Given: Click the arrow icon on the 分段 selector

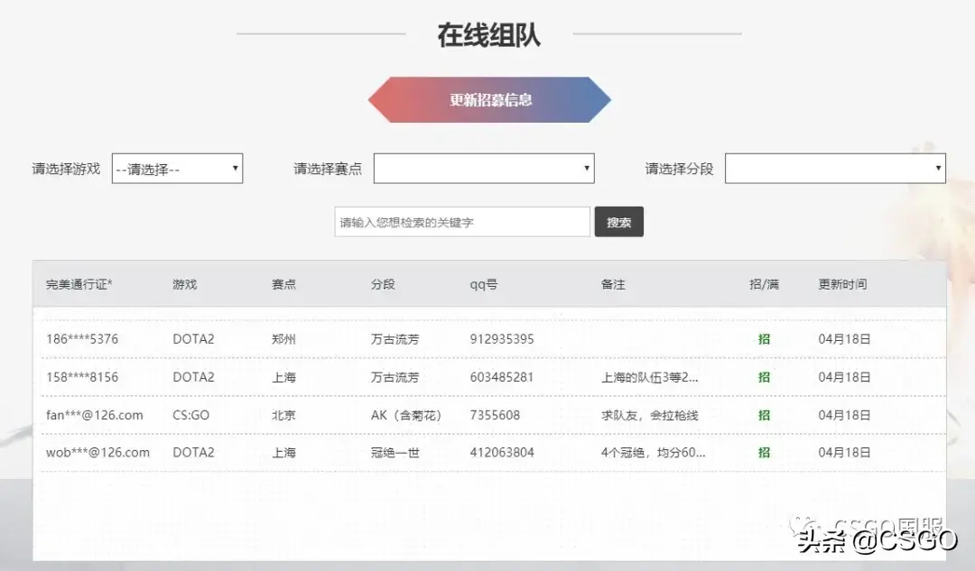Looking at the screenshot, I should point(937,168).
